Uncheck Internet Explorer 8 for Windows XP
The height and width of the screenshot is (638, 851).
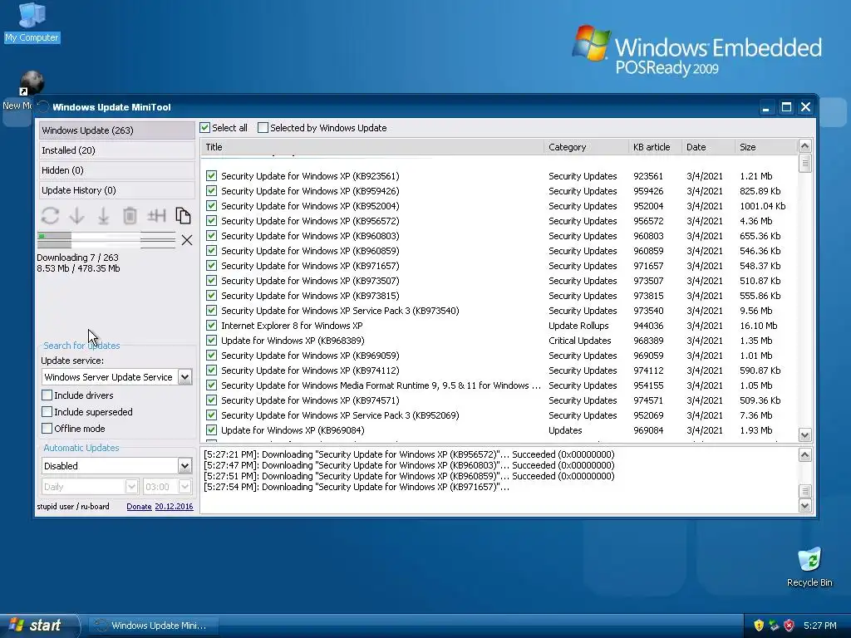coord(212,326)
